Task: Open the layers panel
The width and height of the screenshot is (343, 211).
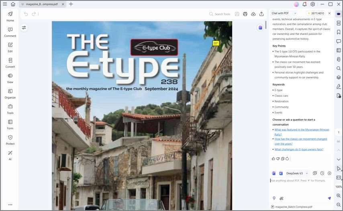Action: point(339,77)
